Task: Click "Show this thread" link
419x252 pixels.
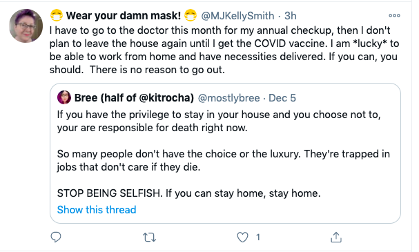Action: 97,210
